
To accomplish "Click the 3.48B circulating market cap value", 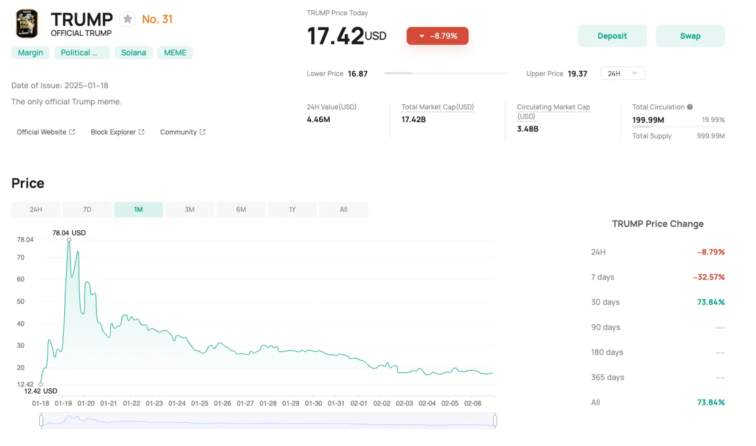I will point(528,129).
